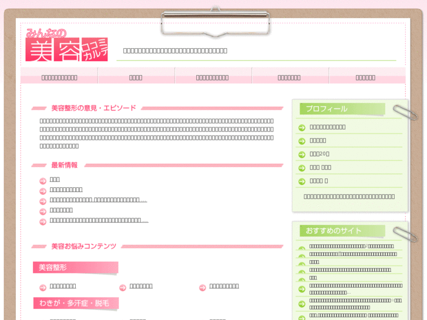This screenshot has width=427, height=320.
Task: Click the green arrow on the fifth プロフィール row
Action: (x=302, y=181)
